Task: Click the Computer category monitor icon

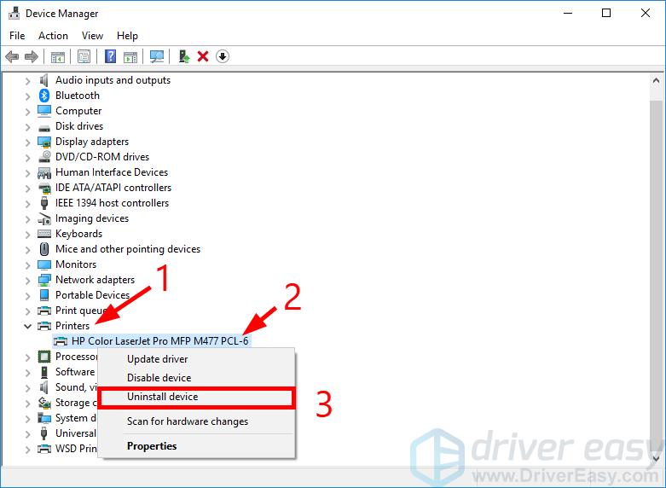Action: [x=44, y=111]
